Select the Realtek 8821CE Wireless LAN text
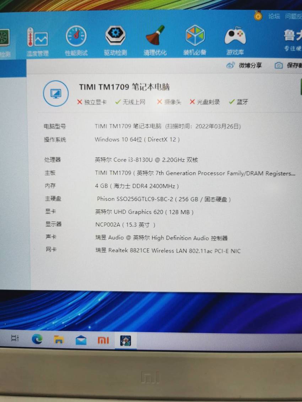 pos(168,250)
